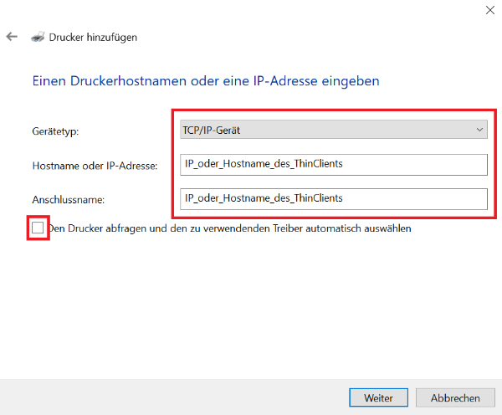Viewport: 502px width, 415px height.
Task: Cancel with the Abbrechen button
Action: (455, 397)
